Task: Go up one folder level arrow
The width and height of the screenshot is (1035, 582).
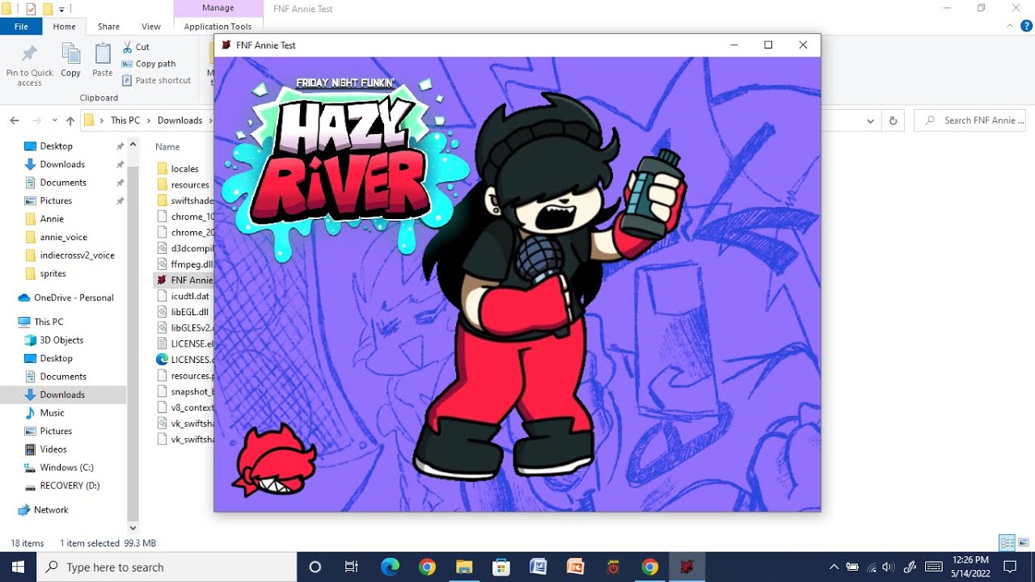Action: (70, 120)
